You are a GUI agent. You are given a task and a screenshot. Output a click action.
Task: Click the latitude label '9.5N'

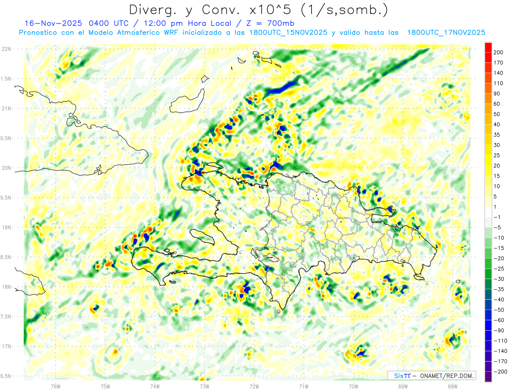[6, 197]
